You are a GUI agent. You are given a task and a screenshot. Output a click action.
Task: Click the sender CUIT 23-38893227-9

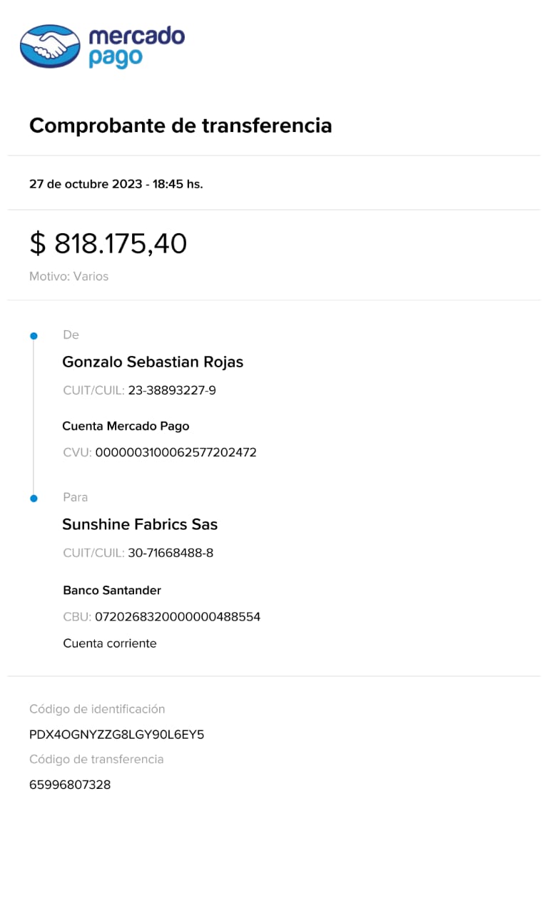171,391
